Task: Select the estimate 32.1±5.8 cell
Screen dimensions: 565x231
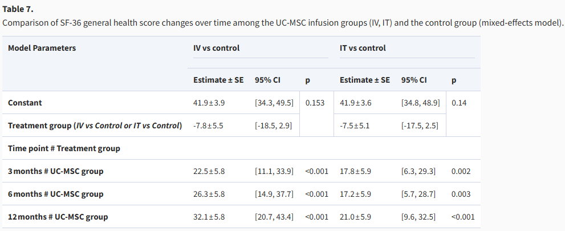Action: 210,217
